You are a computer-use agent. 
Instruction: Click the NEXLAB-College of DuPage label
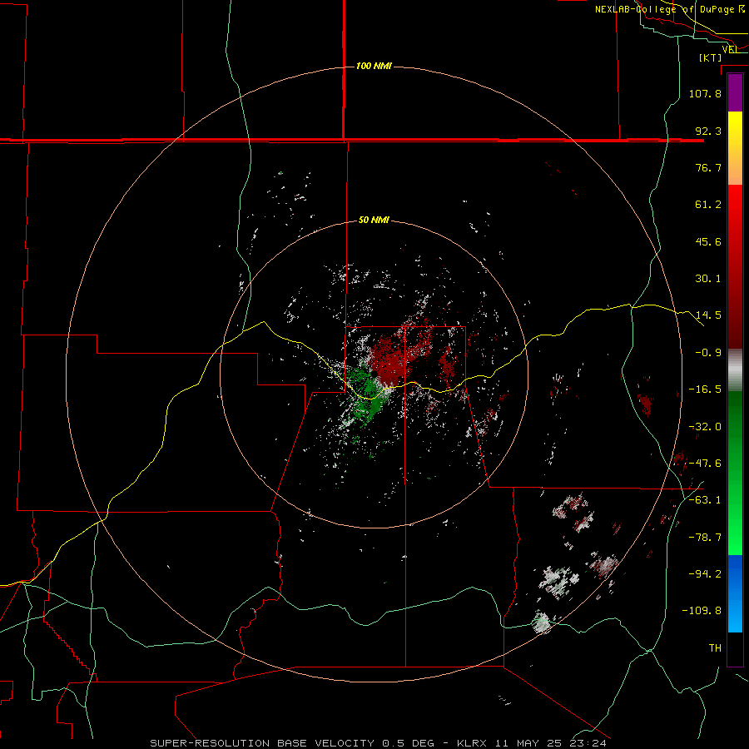669,9
